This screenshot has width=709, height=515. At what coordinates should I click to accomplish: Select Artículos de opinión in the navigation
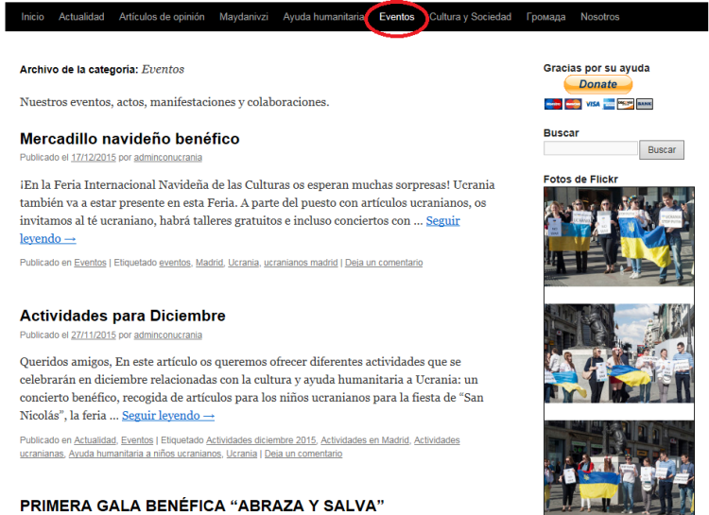click(x=162, y=17)
